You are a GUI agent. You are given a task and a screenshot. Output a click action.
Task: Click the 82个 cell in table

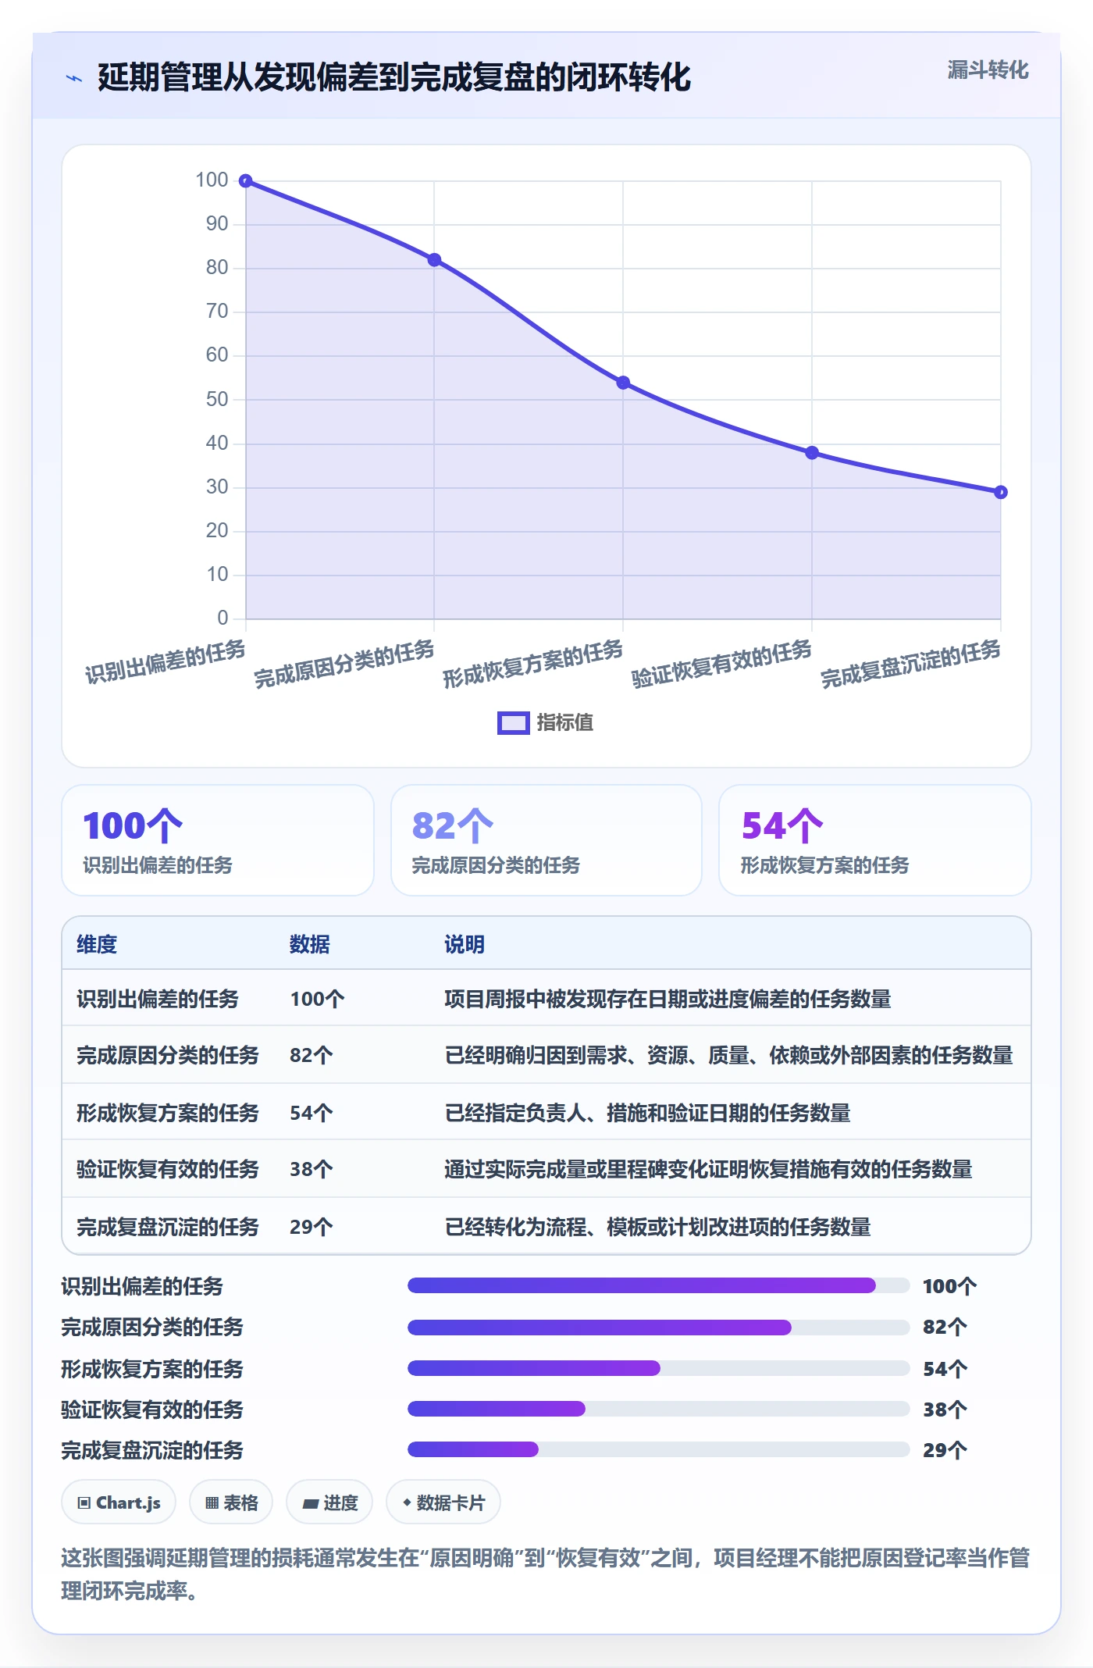(x=312, y=1055)
